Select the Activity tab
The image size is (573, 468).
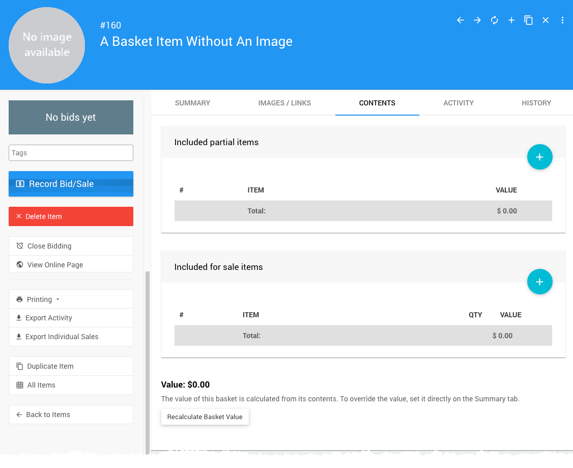(459, 103)
